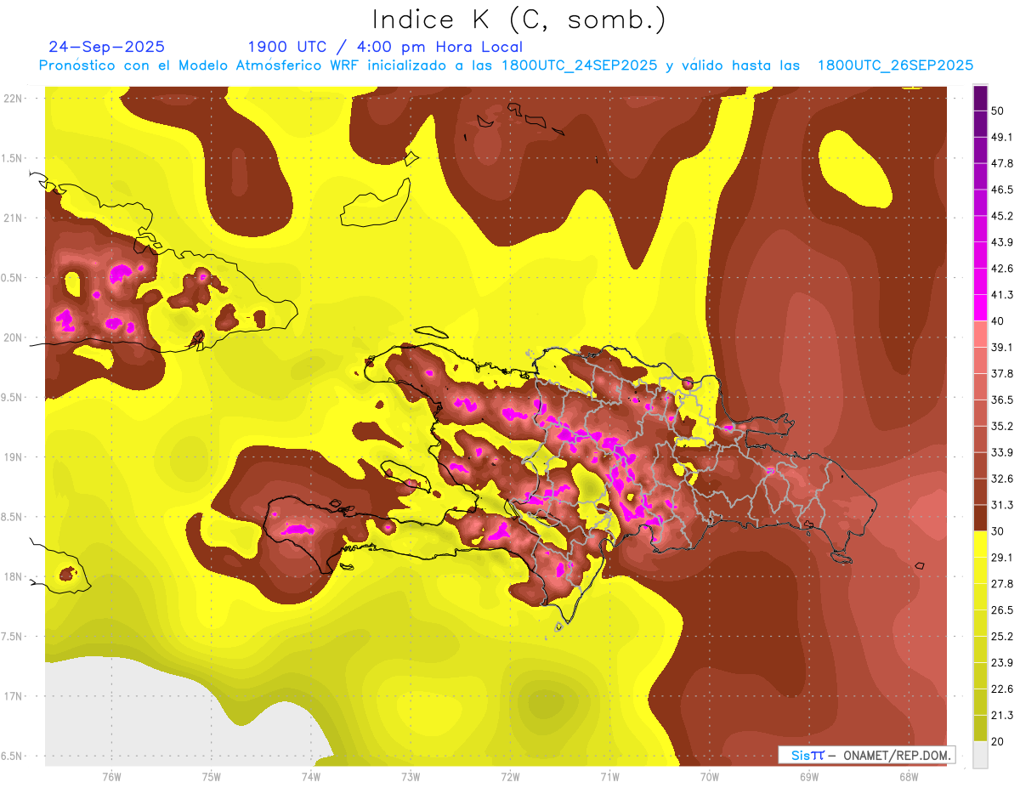
Task: Click the SisTT ONAMET/REP.DOM. watermark
Action: pos(866,755)
